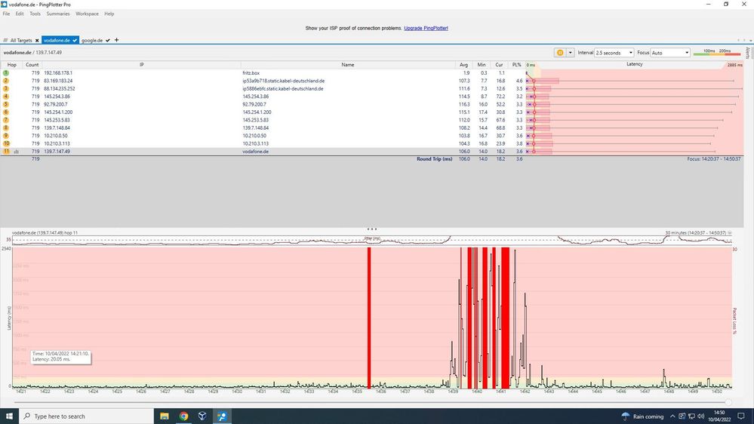Follow the Upgrade PingPlotter! link
This screenshot has width=754, height=424.
(x=426, y=28)
